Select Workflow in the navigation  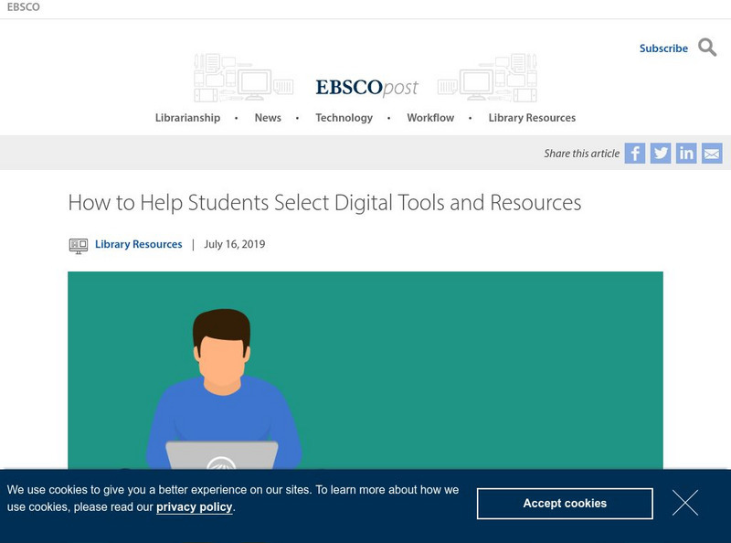point(430,118)
